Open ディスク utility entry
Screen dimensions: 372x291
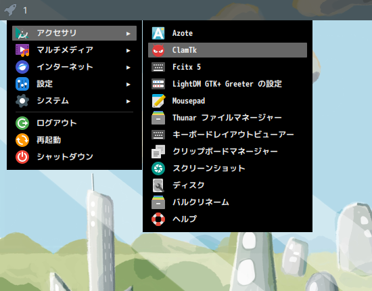227,185
